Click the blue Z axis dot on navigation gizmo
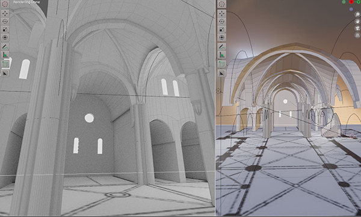 [x=351, y=9]
